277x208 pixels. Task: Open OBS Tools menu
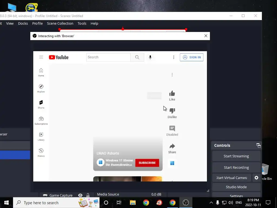click(82, 23)
